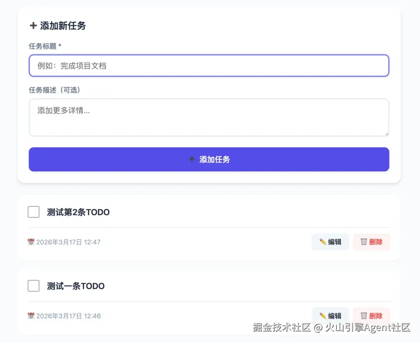Click the description textarea resize handle
420x343 pixels.
click(x=387, y=134)
